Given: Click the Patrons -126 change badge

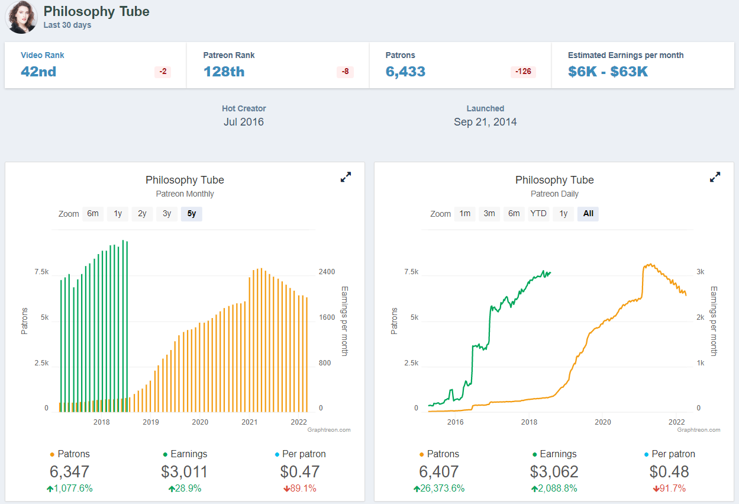Looking at the screenshot, I should tap(523, 72).
